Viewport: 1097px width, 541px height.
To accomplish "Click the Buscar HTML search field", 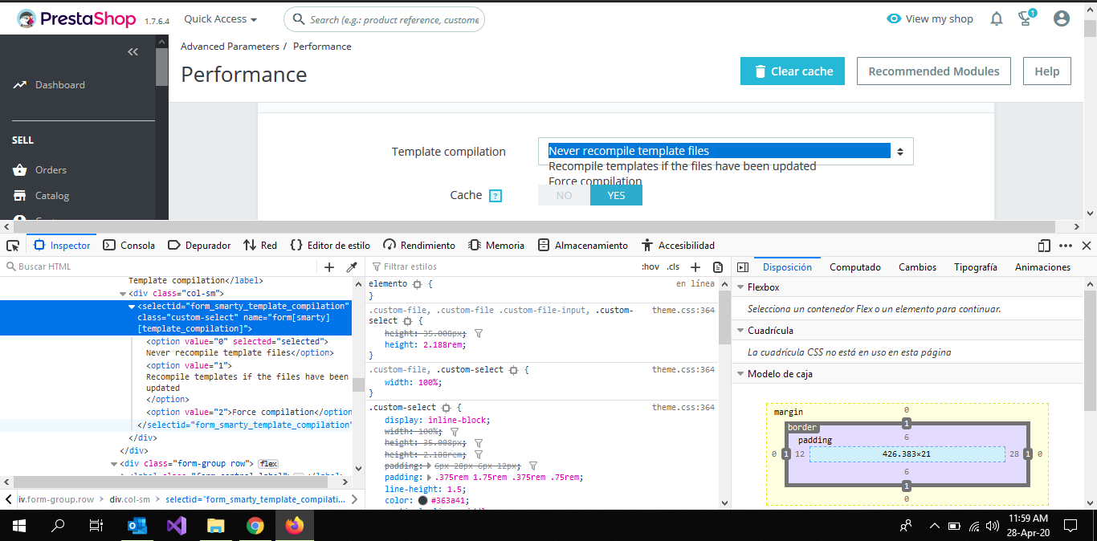I will [x=161, y=267].
